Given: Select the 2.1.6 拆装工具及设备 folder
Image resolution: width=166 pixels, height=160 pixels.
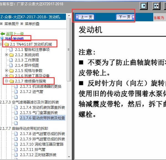Looking at the screenshot, I should pos(32,76).
